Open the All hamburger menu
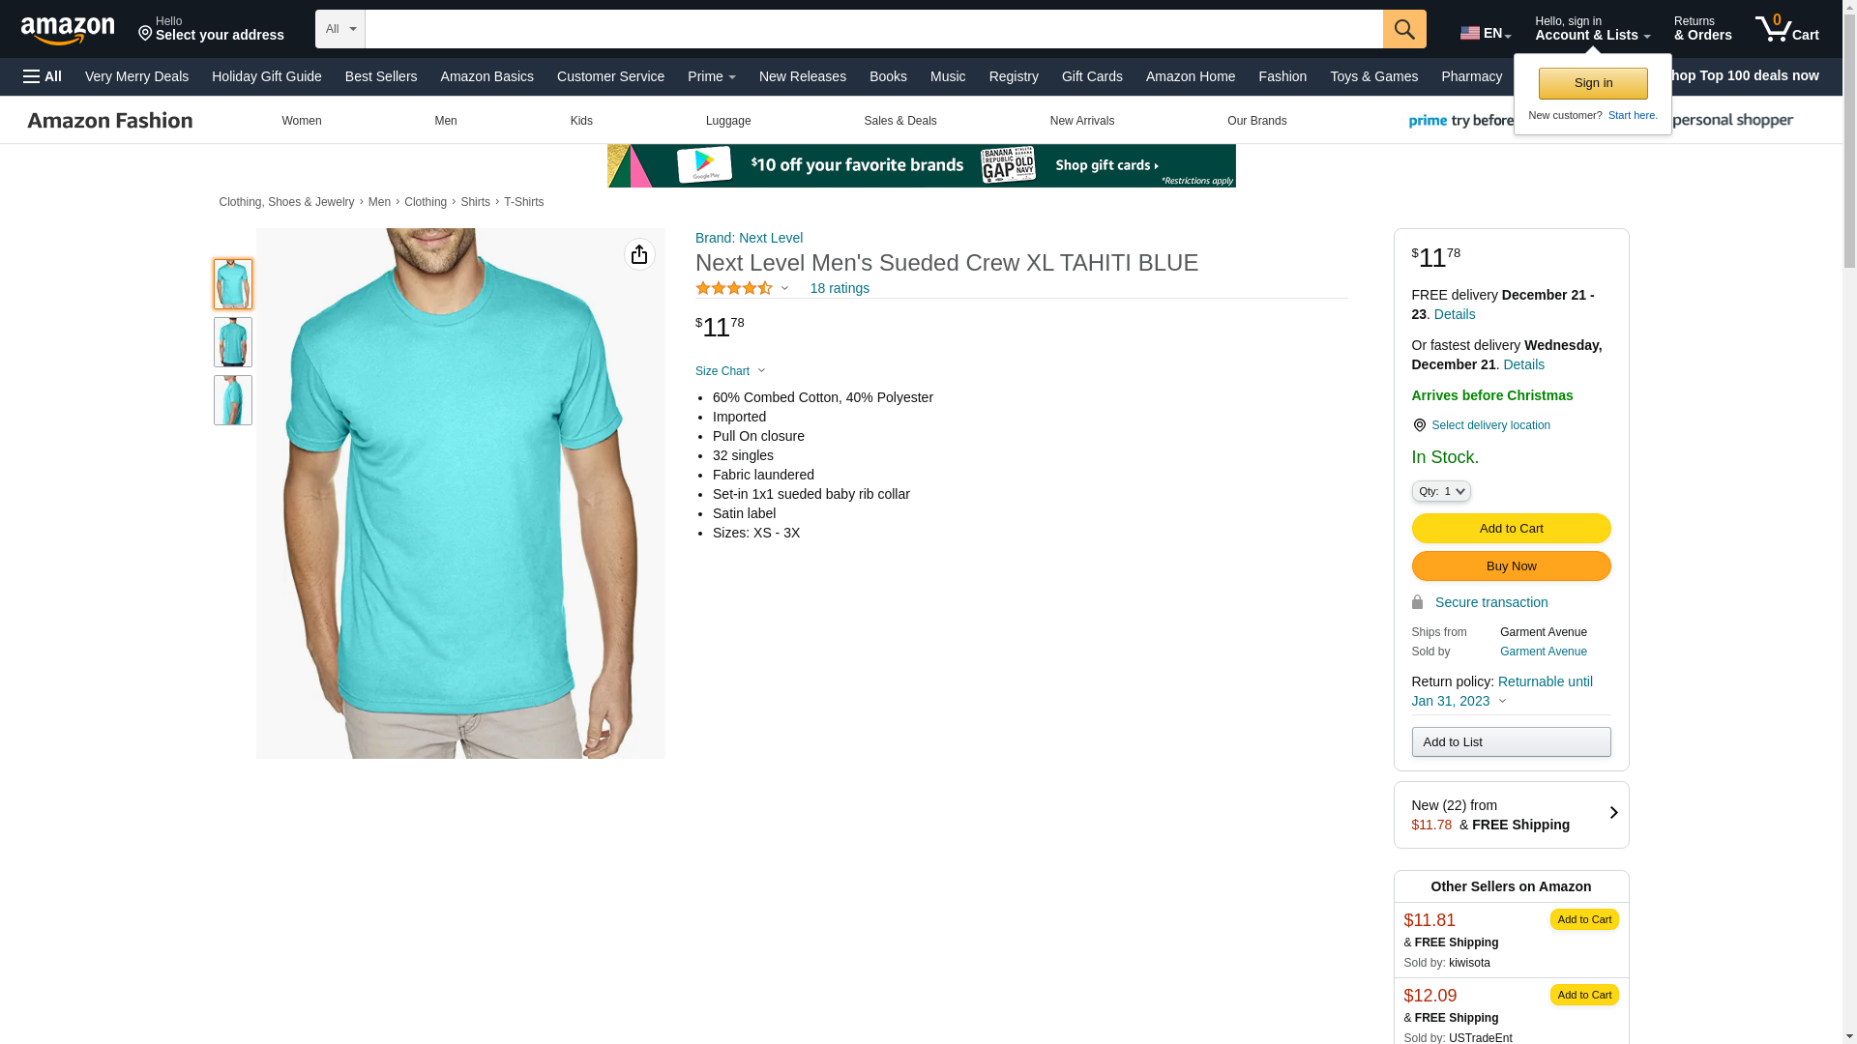Image resolution: width=1857 pixels, height=1044 pixels. coord(43,76)
